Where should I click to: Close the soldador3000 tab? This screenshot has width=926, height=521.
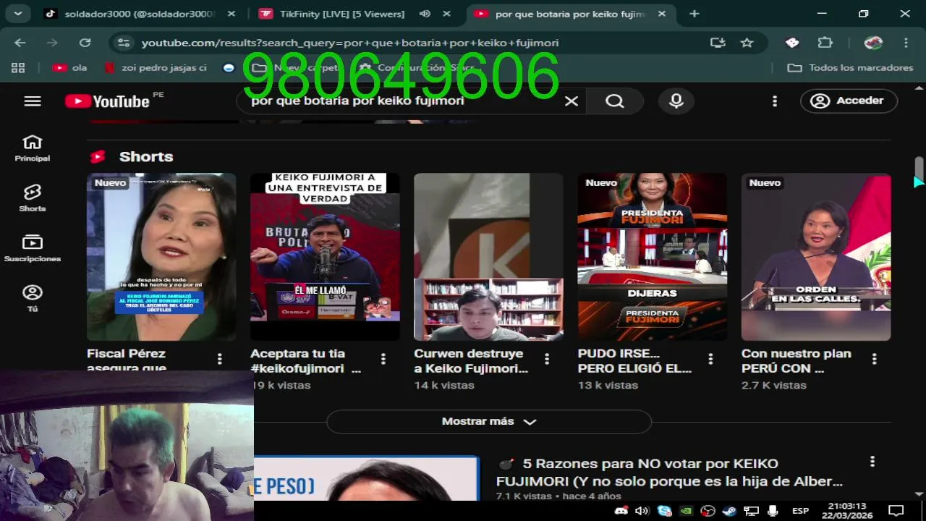pyautogui.click(x=231, y=14)
